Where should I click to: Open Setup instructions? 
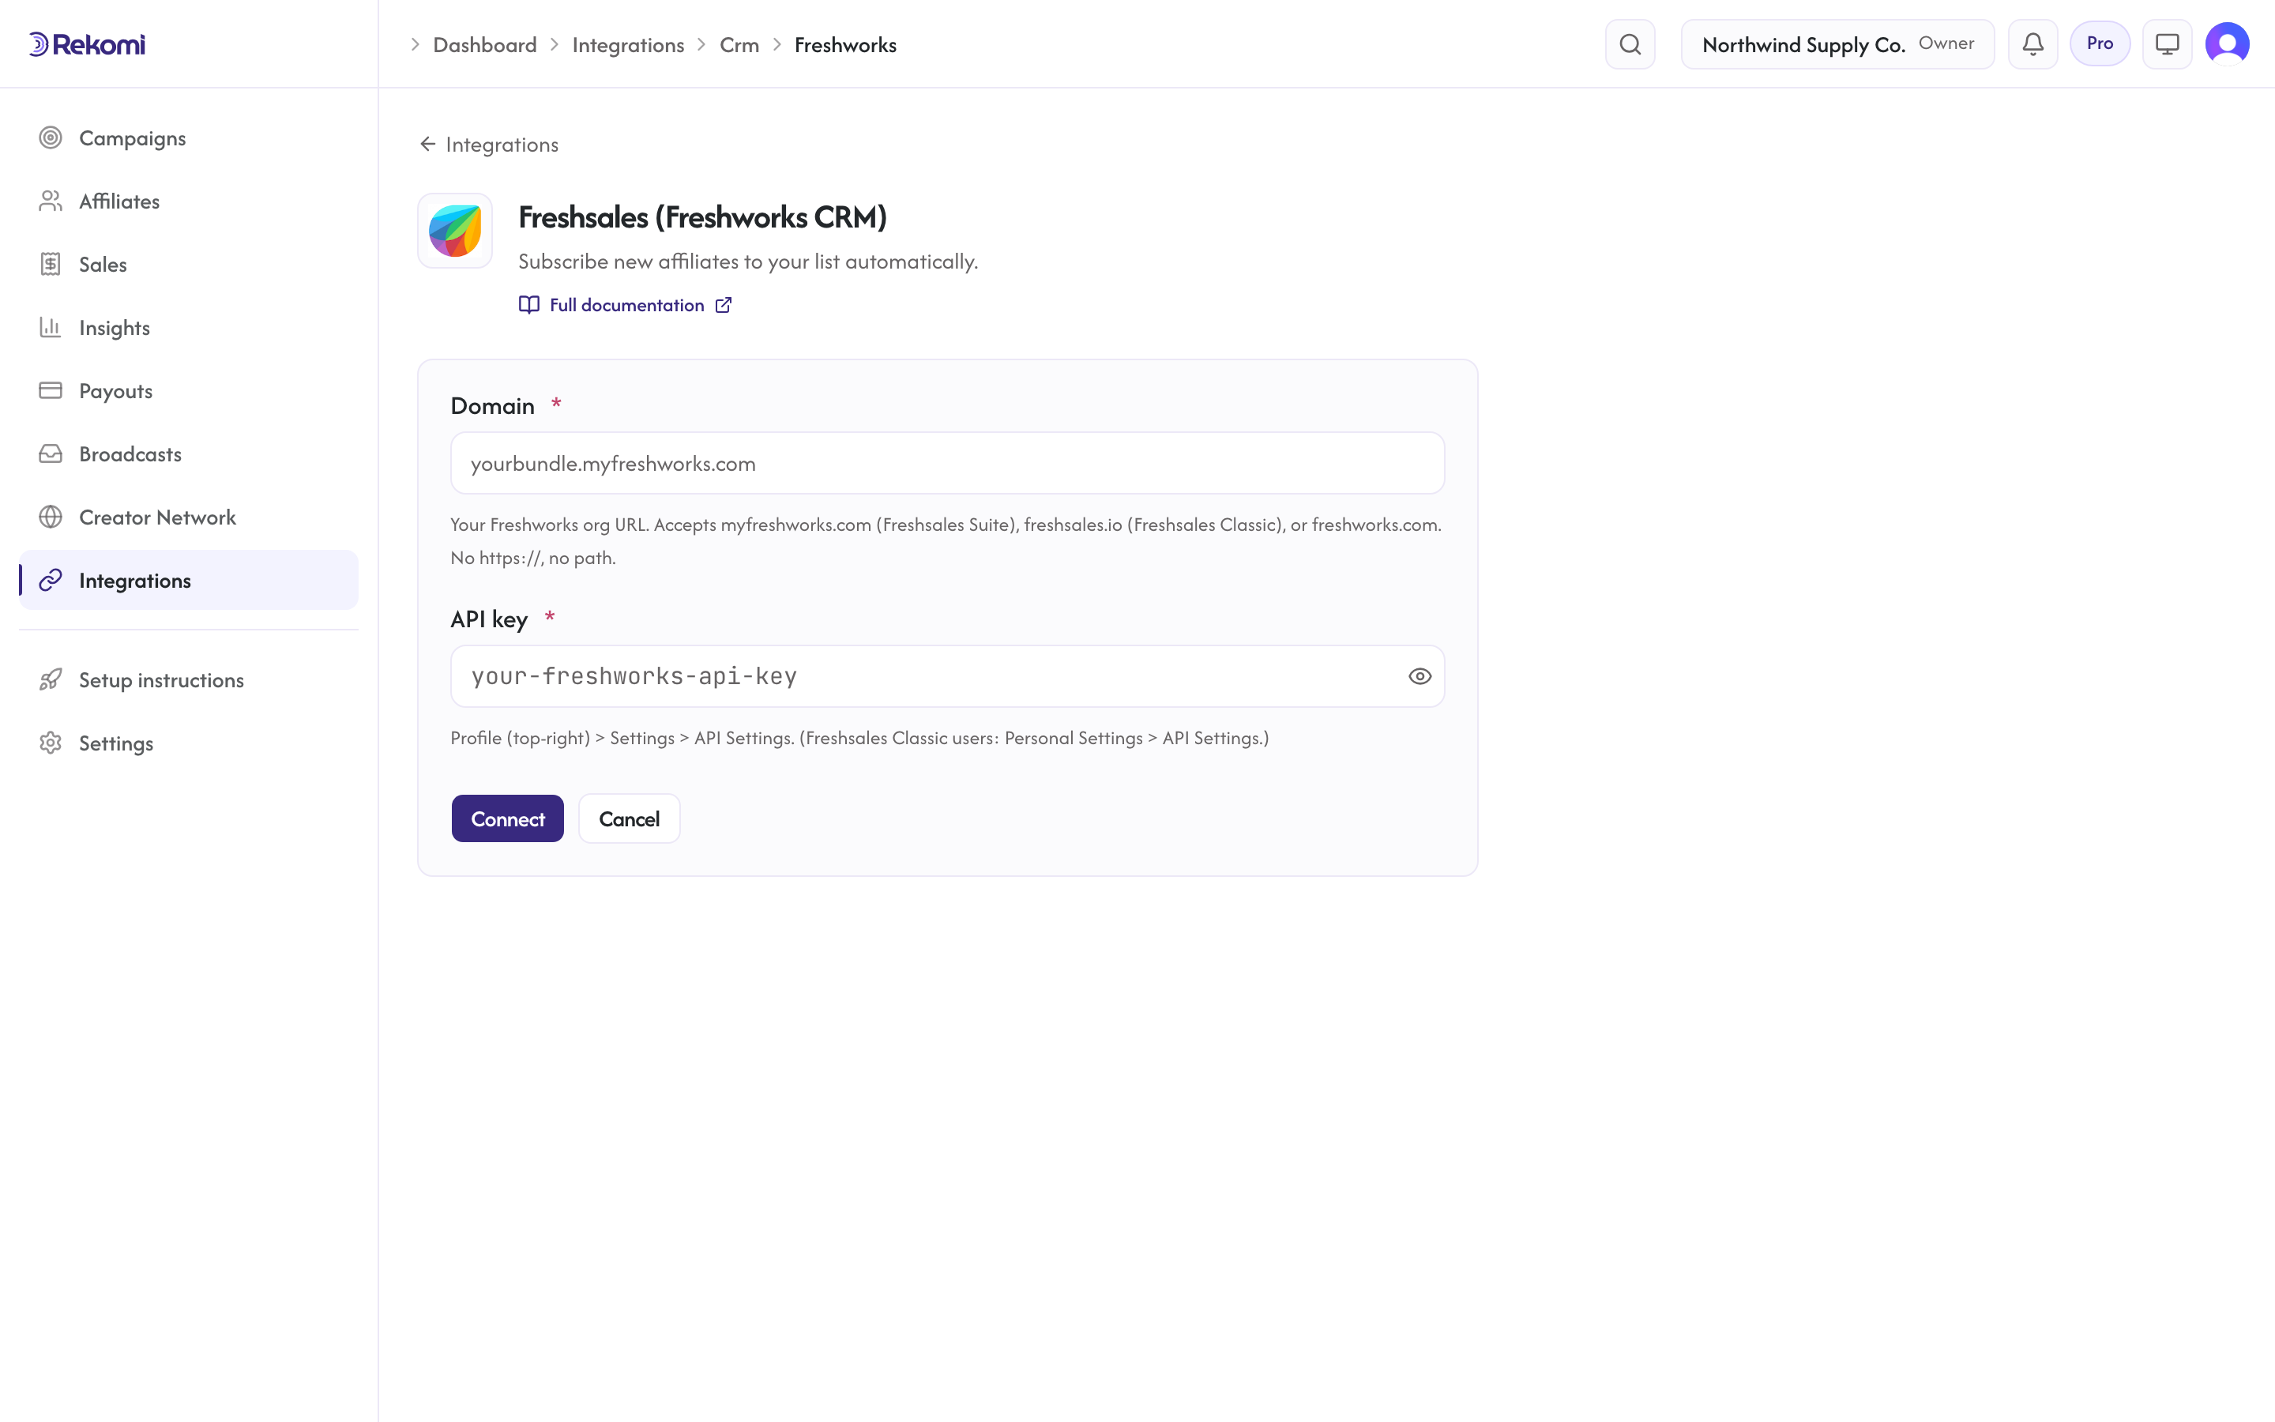(x=189, y=680)
